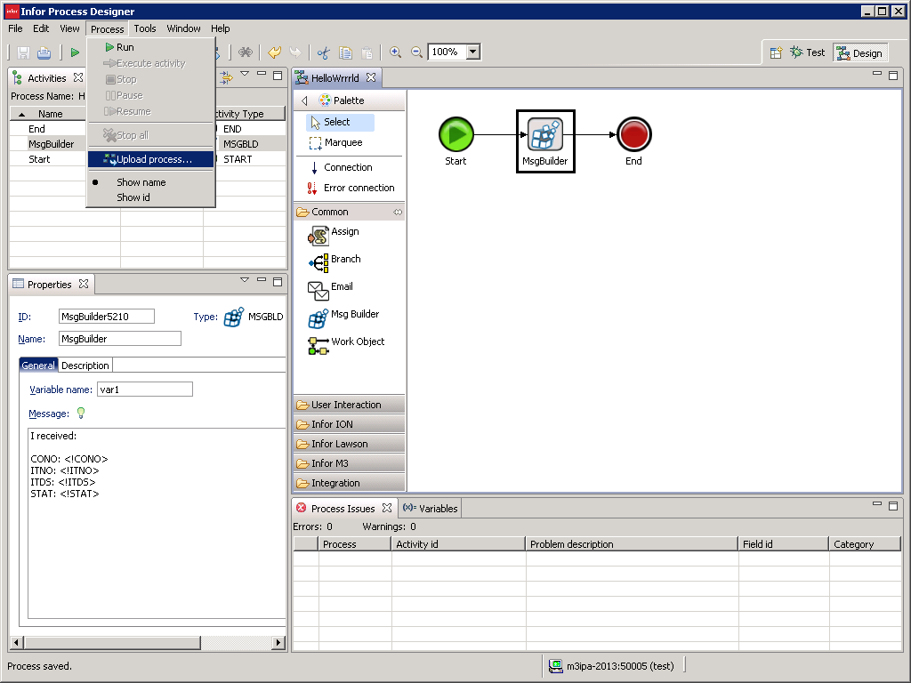Pick the Assign activity from the palette
This screenshot has width=911, height=683.
(344, 232)
